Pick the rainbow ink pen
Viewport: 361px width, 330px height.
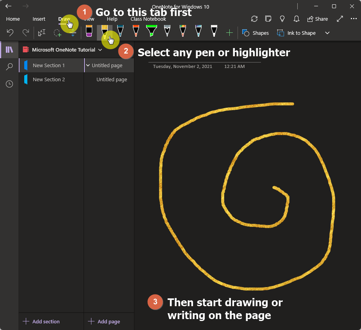tap(183, 31)
